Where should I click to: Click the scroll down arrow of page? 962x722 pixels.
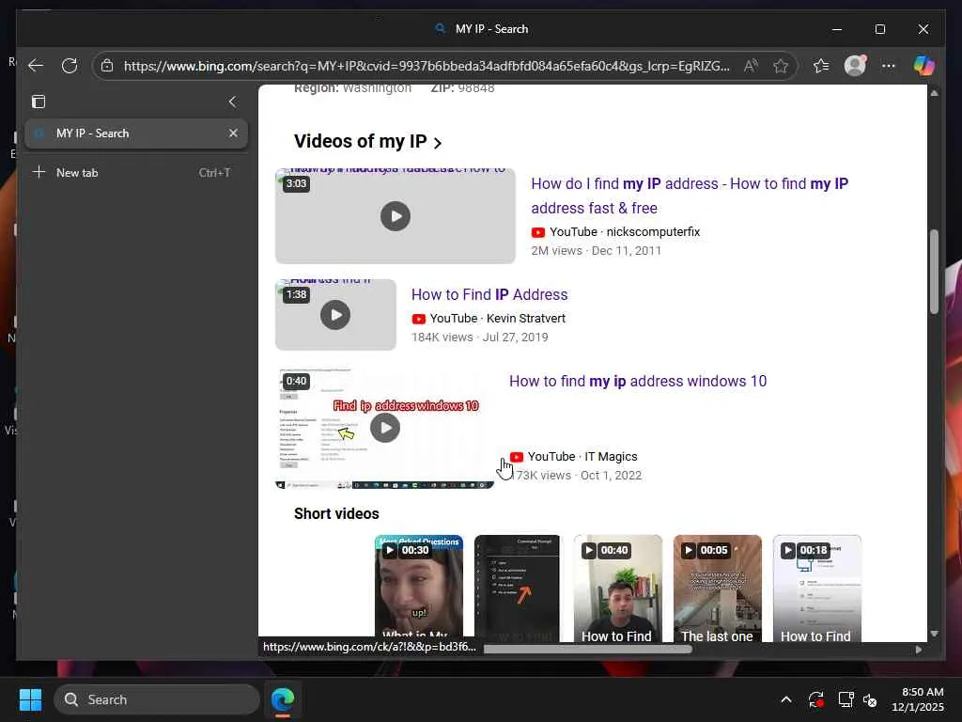(x=934, y=634)
